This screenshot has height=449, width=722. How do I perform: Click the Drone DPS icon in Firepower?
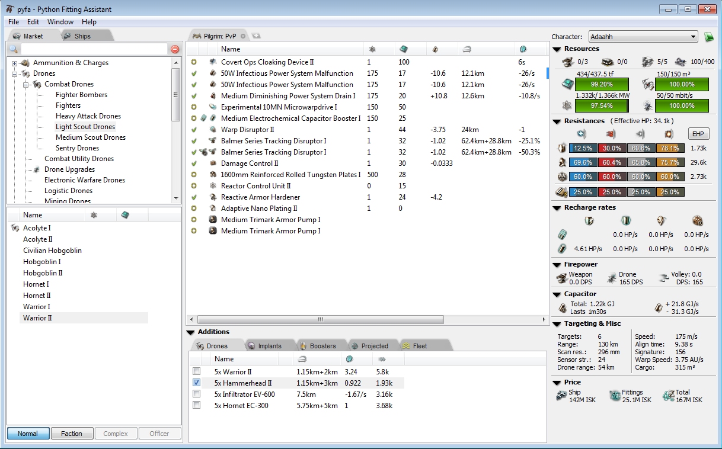[x=612, y=278]
